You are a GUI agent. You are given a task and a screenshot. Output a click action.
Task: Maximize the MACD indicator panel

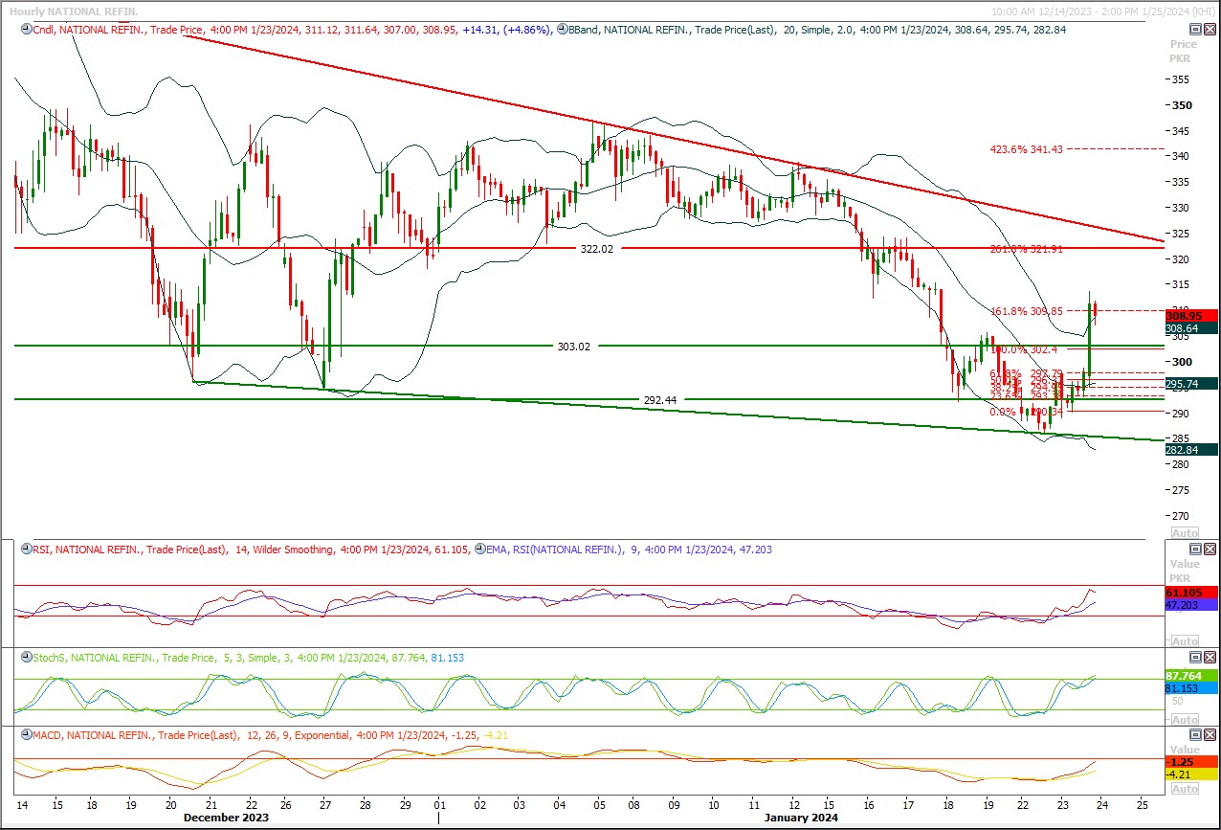point(1194,735)
